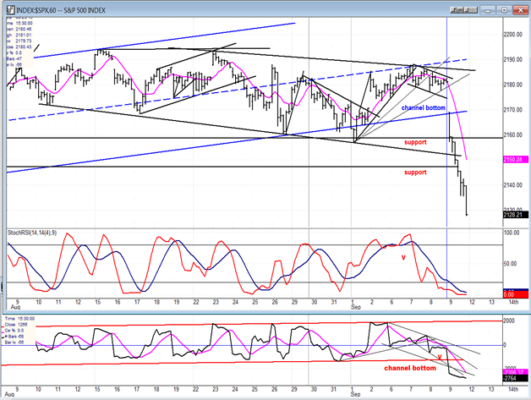
Task: Click the blue 'channel bottom' label on the price chart
Action: [x=423, y=107]
